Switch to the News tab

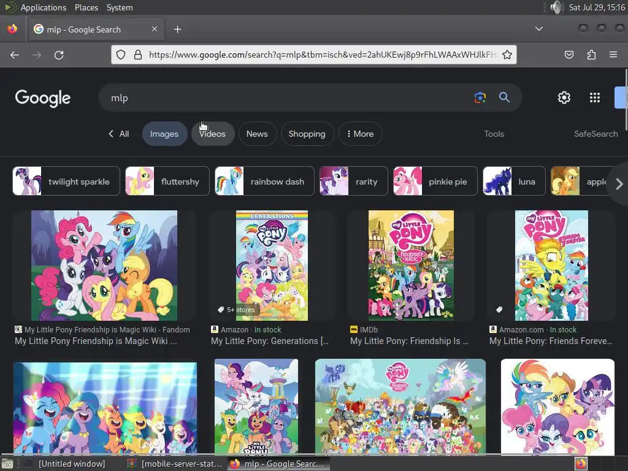click(x=257, y=134)
